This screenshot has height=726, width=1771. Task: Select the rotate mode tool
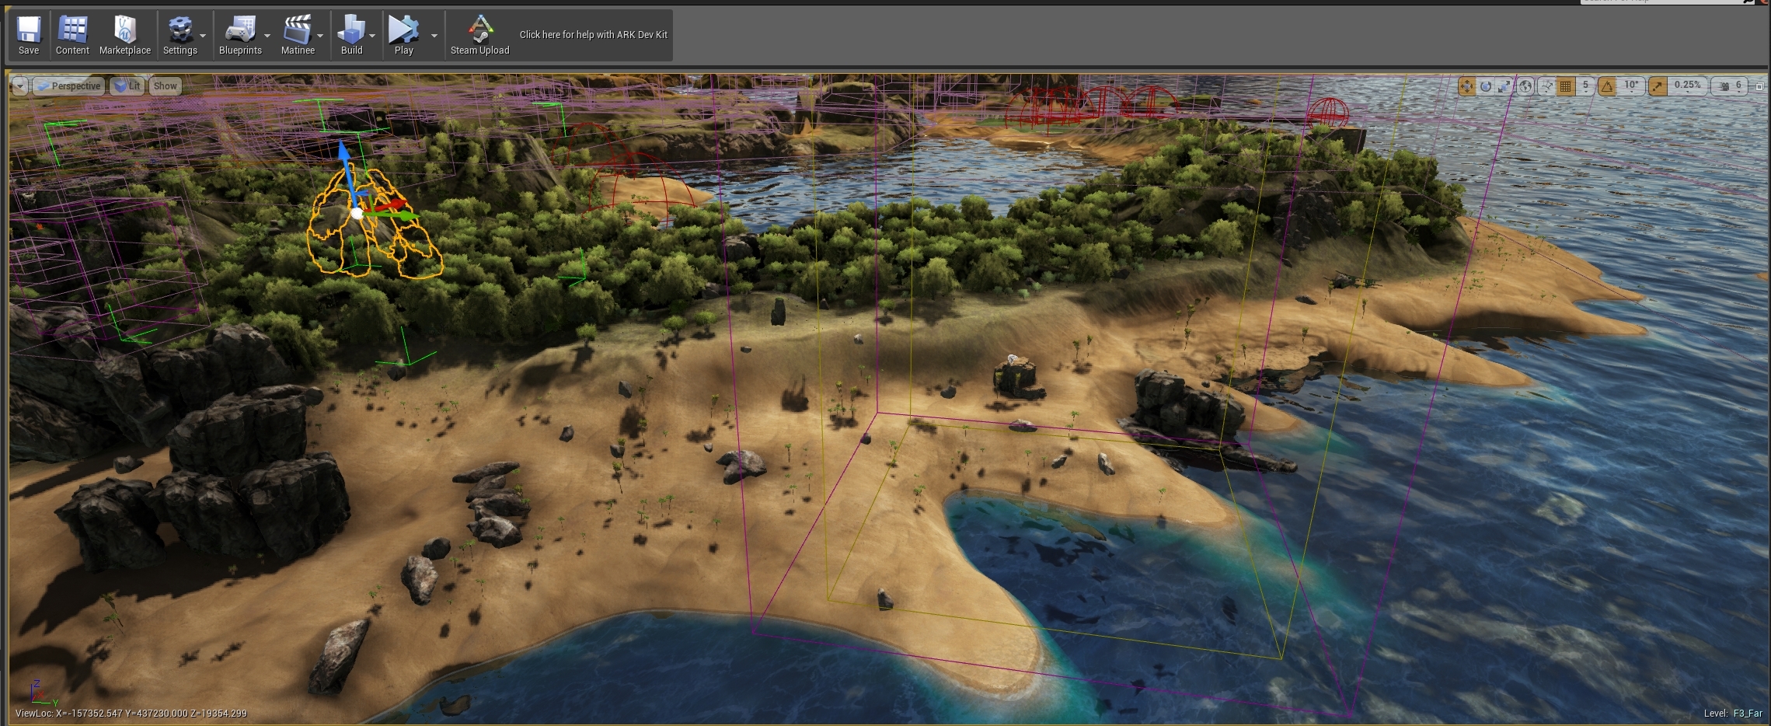point(1486,86)
